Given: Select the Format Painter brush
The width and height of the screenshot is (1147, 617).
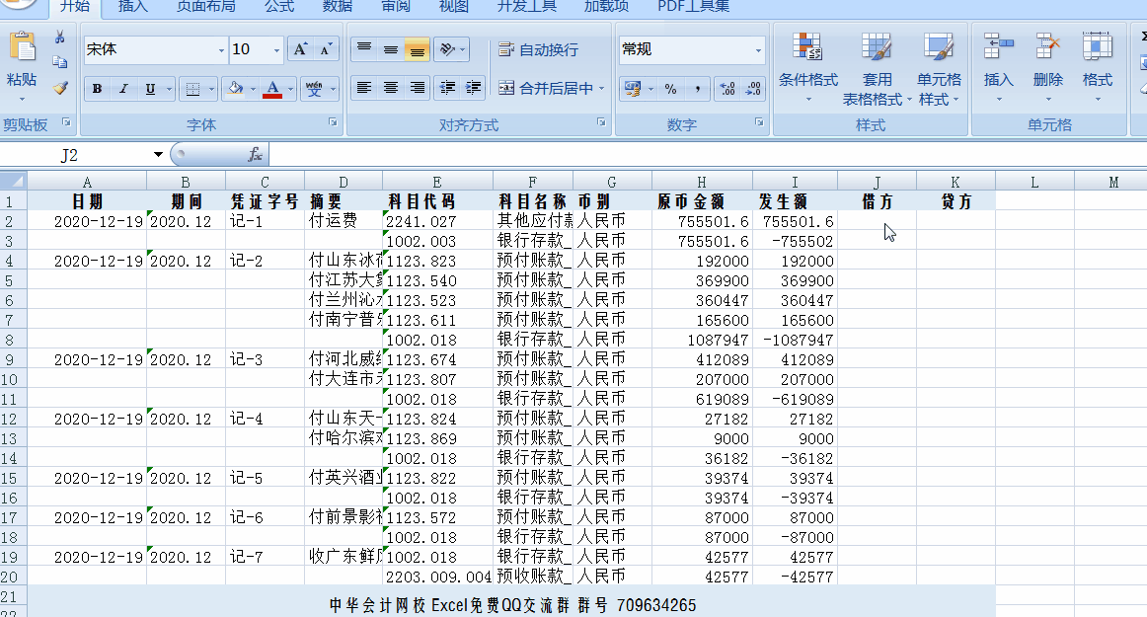Looking at the screenshot, I should [60, 88].
